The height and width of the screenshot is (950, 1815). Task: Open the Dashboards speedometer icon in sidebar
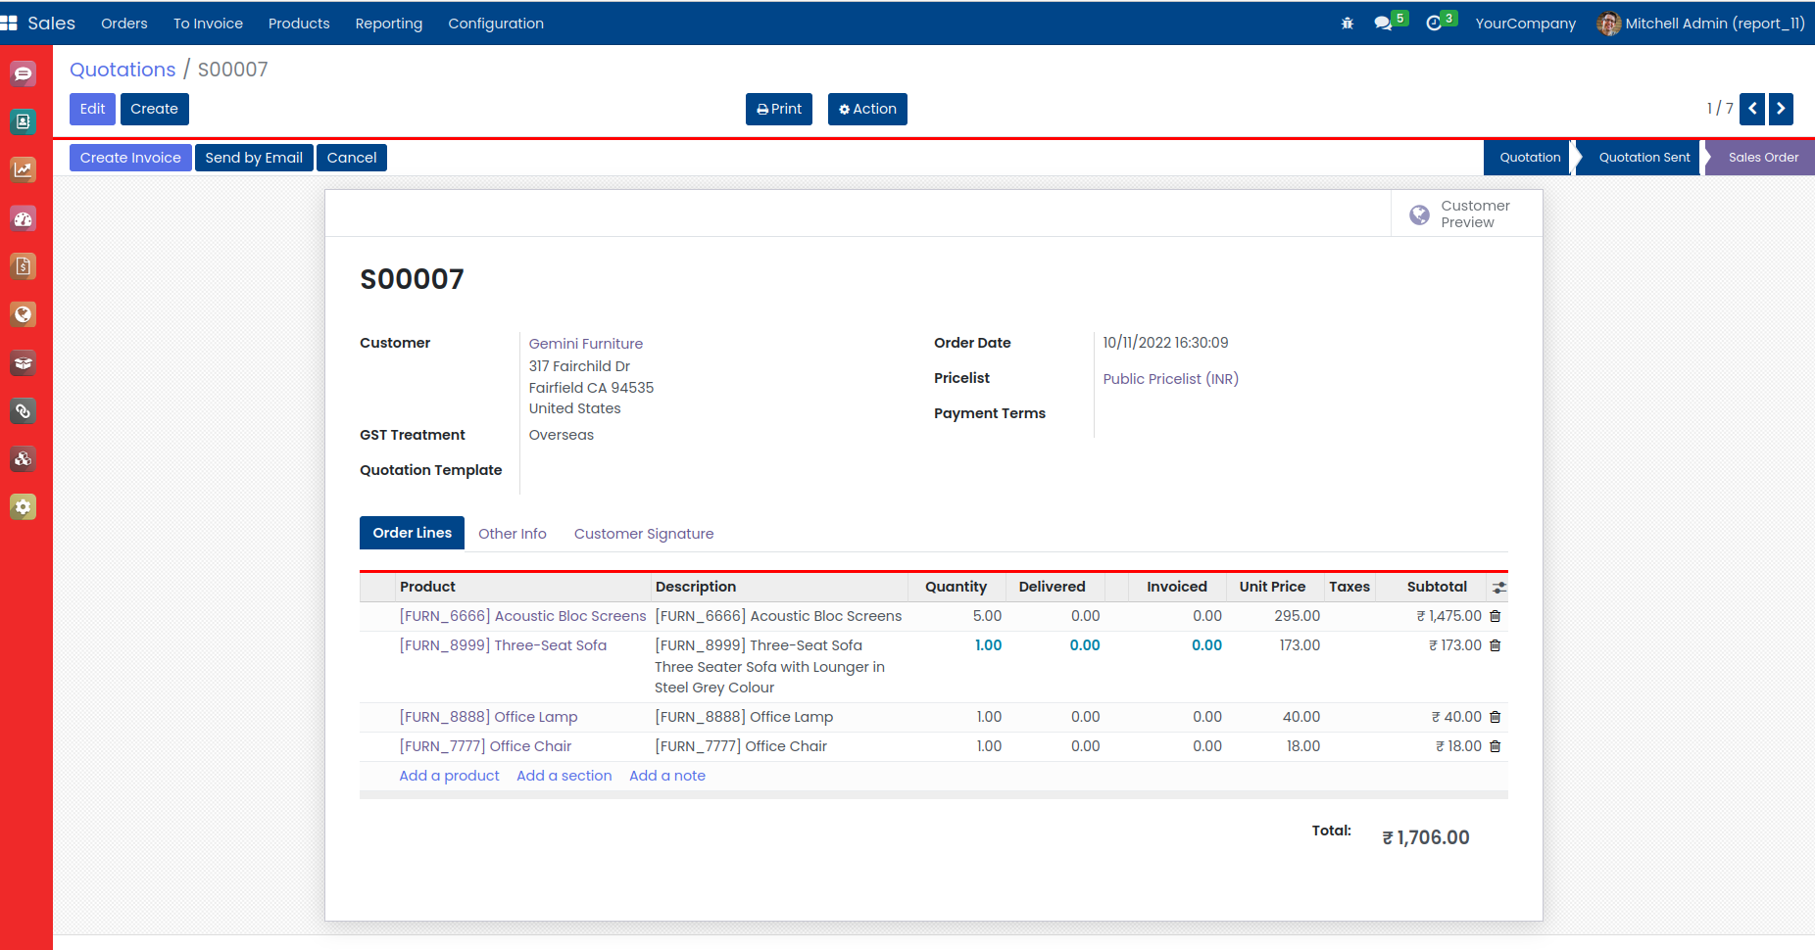click(x=23, y=218)
